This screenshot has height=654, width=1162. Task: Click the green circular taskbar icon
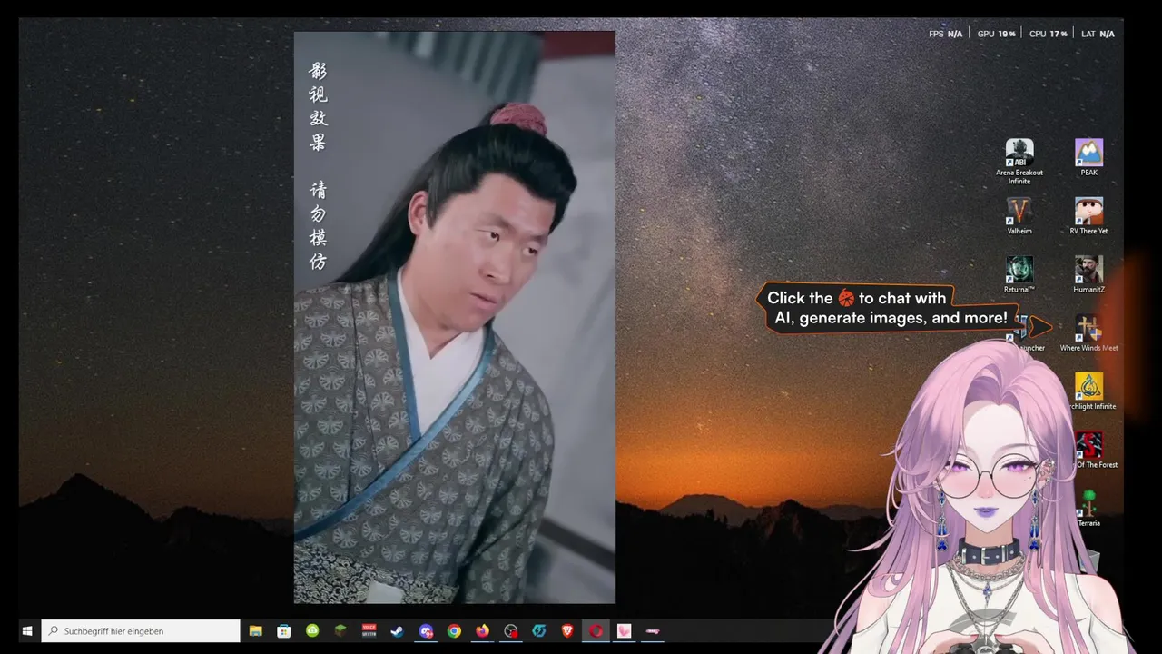click(x=312, y=631)
